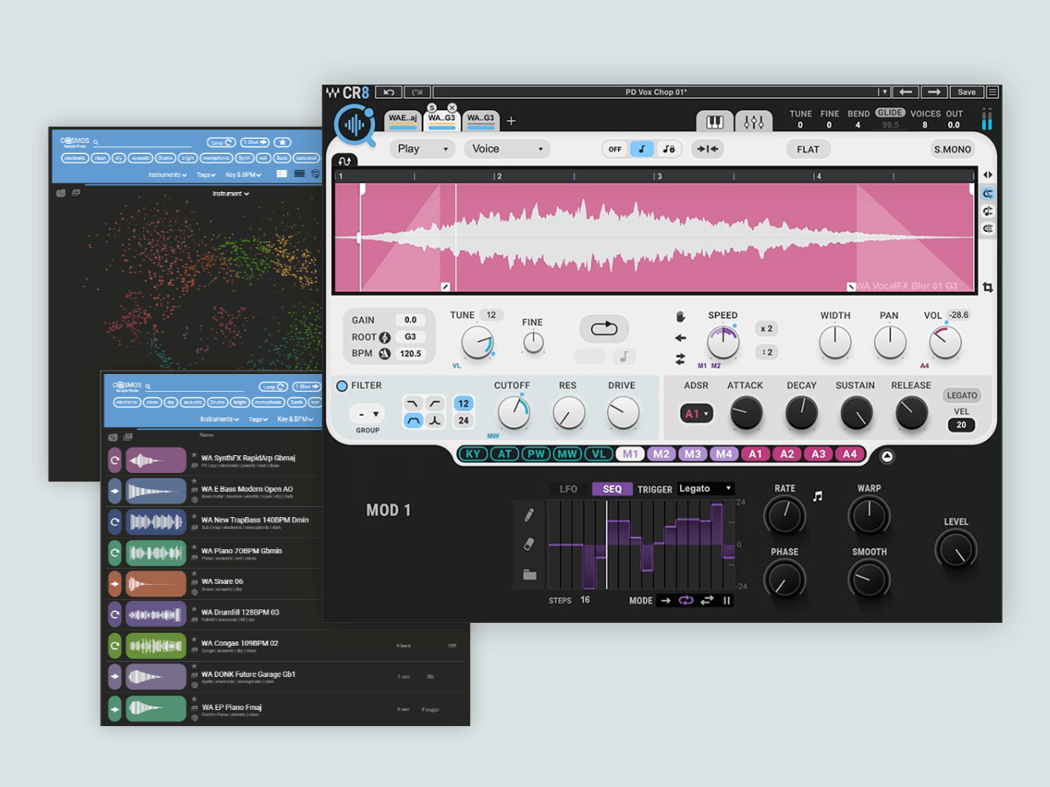This screenshot has height=787, width=1050.
Task: Toggle the LEGATO button
Action: (962, 395)
